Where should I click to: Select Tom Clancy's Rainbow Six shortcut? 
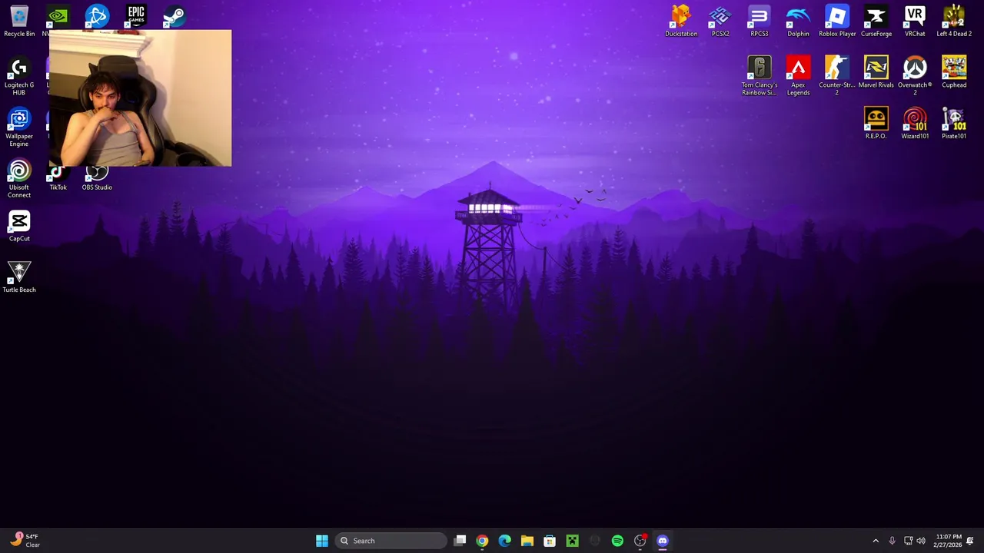pyautogui.click(x=759, y=76)
